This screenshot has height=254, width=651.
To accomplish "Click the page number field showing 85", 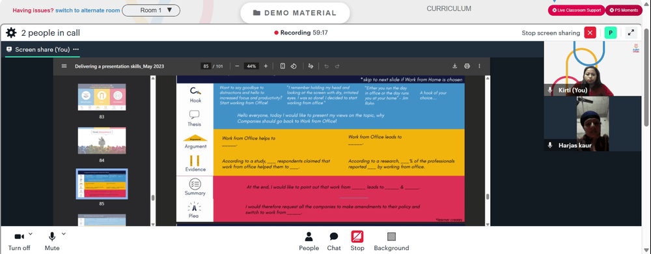I will point(206,66).
